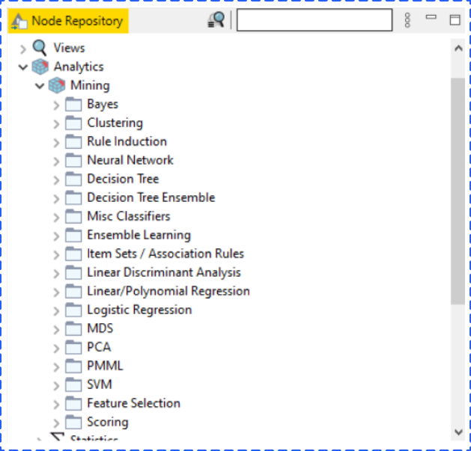The width and height of the screenshot is (471, 451).
Task: Click the PMML folder icon
Action: [x=73, y=366]
